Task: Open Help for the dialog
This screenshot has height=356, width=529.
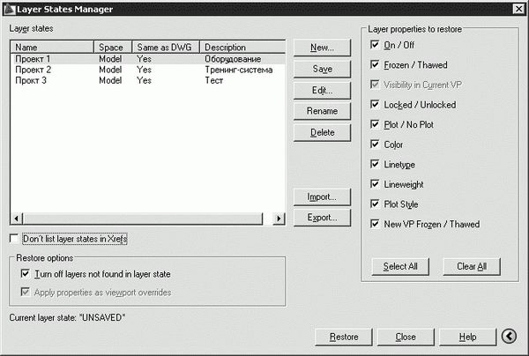Action: pos(467,337)
